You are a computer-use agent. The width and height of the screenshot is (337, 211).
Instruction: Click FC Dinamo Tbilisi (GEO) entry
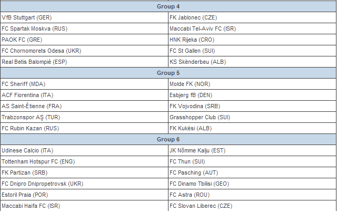tap(200, 184)
